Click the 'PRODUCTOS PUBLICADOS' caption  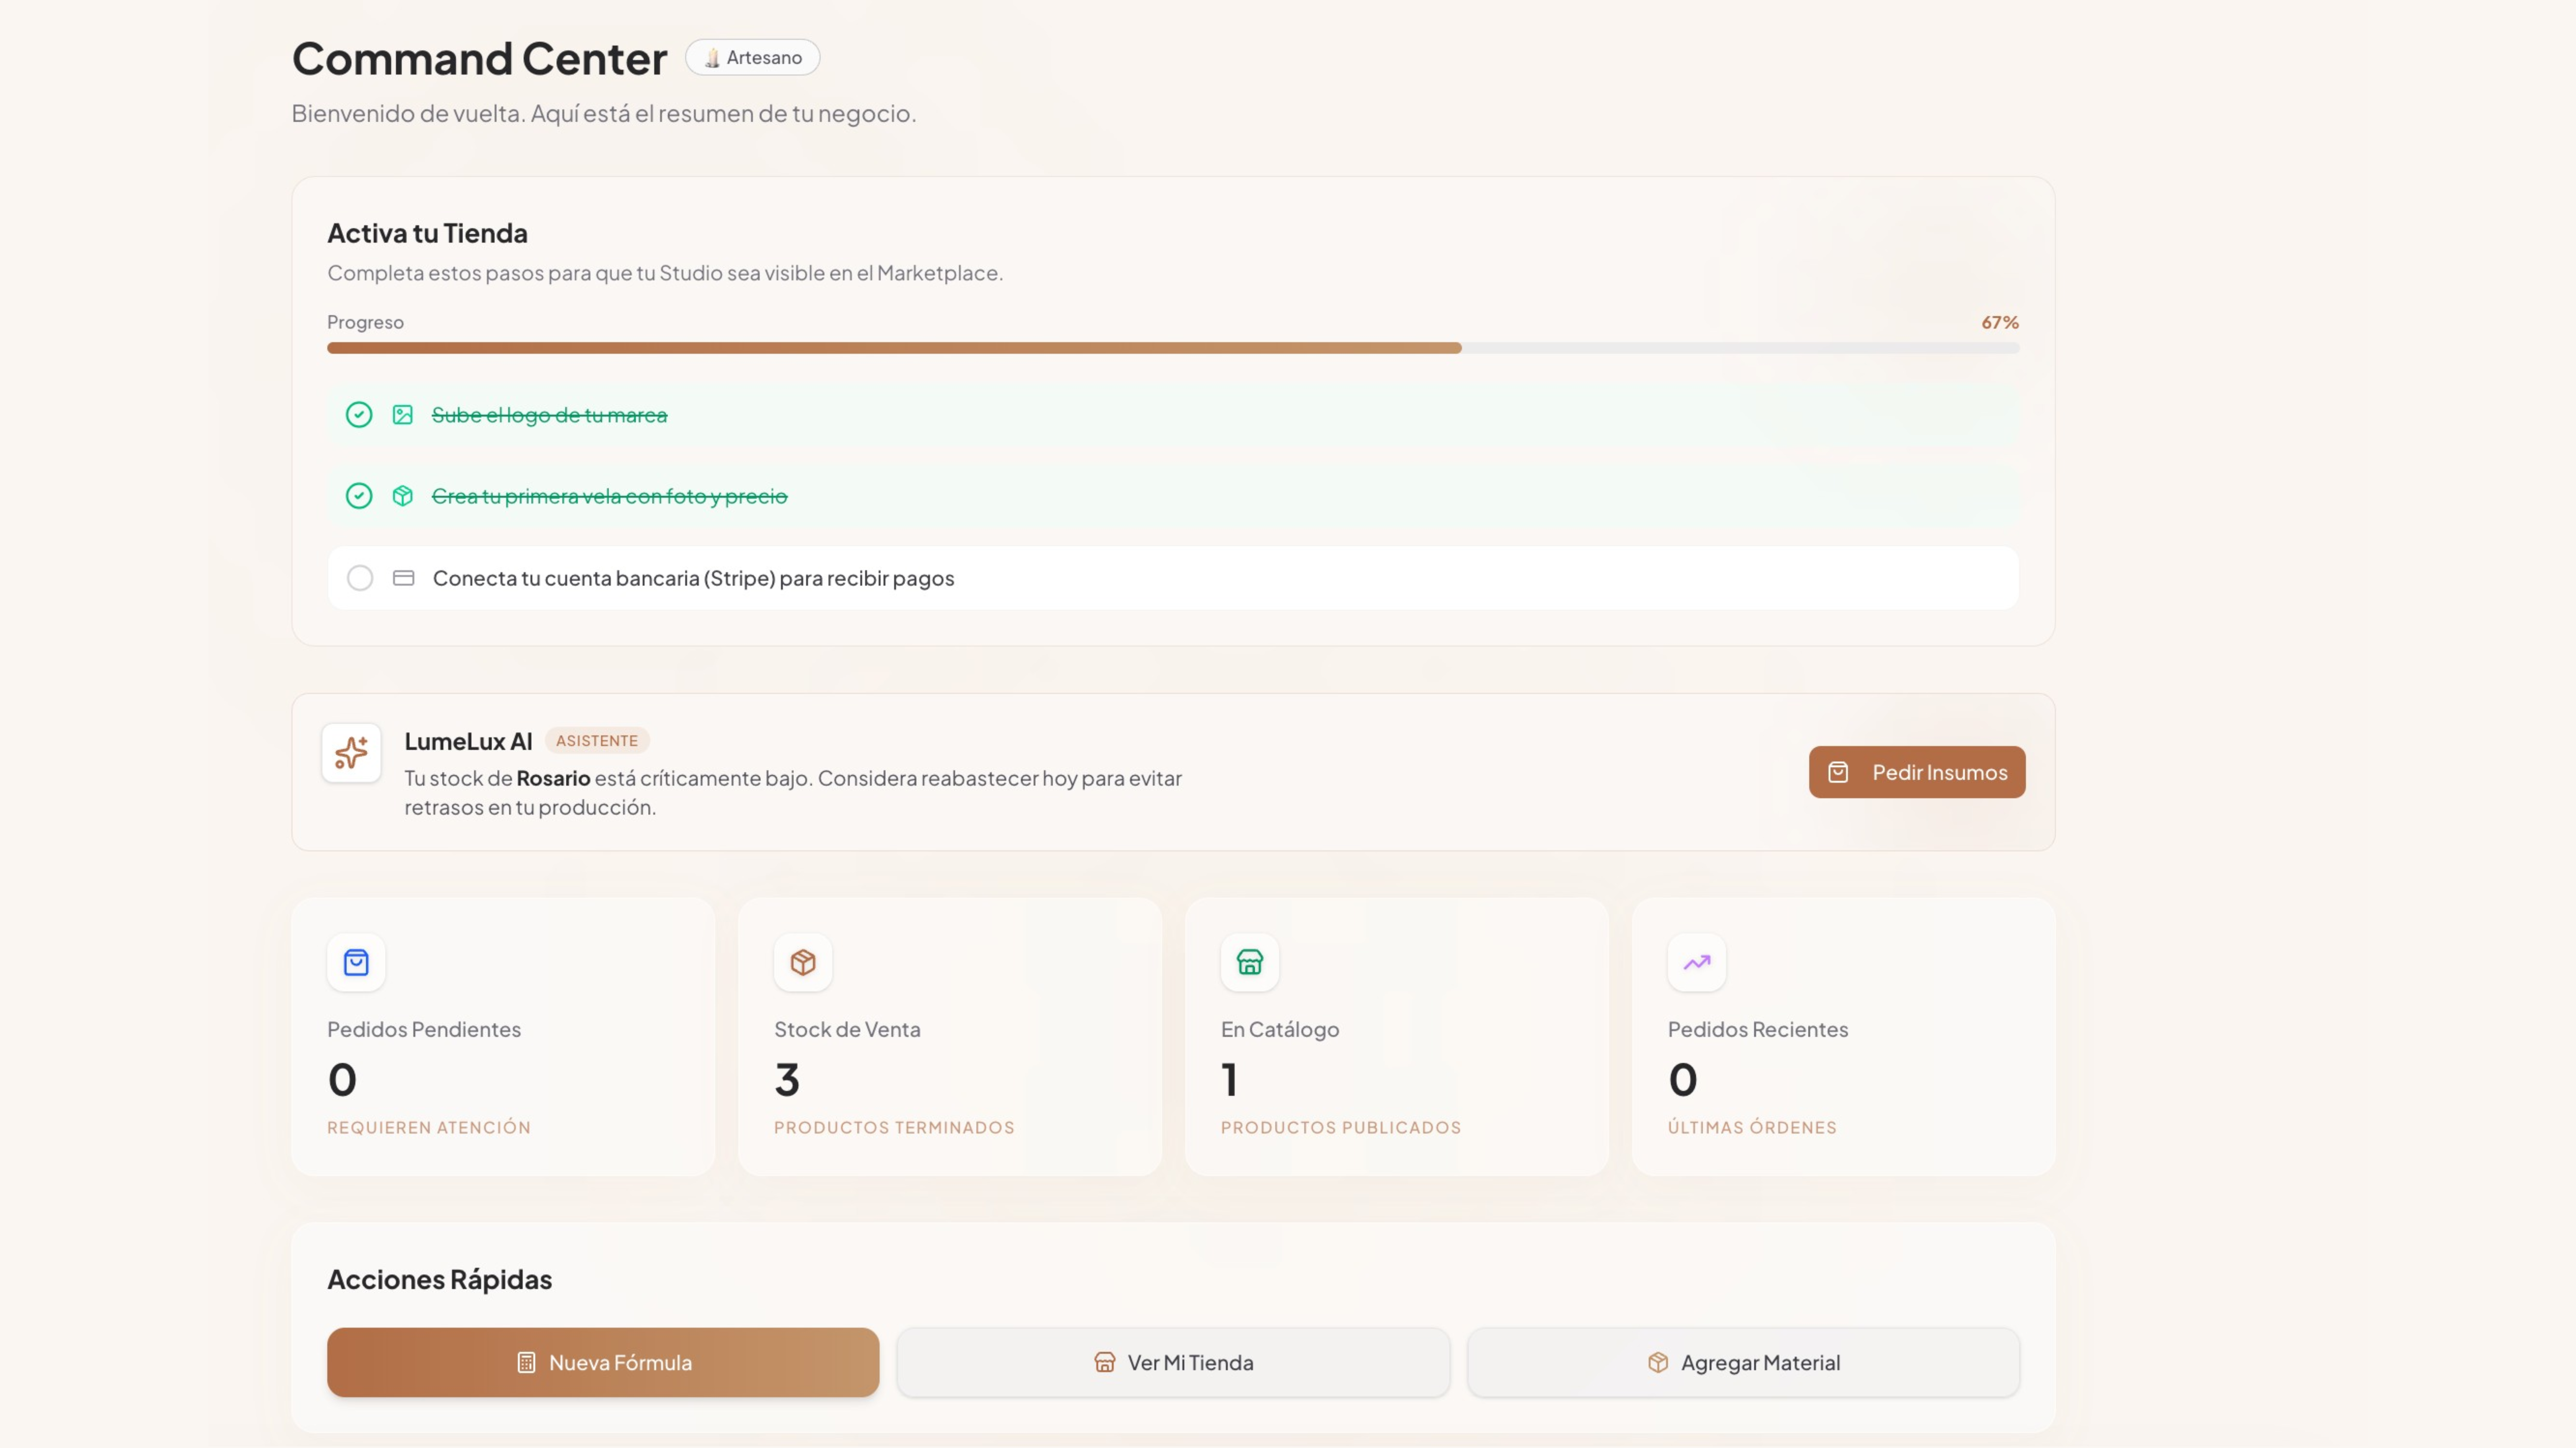(1341, 1127)
